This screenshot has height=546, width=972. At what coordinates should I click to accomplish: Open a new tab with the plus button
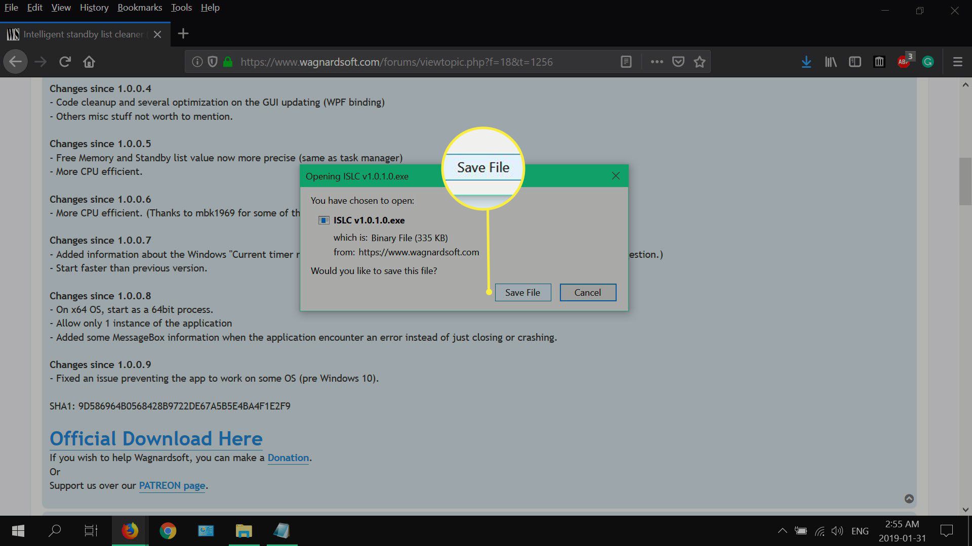(x=183, y=34)
